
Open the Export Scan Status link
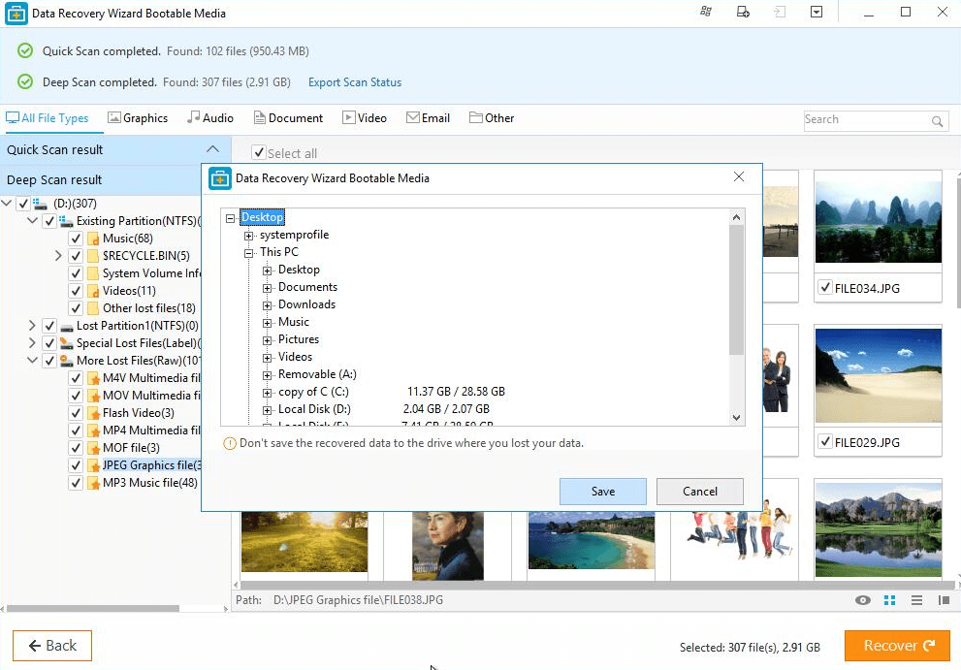(x=354, y=82)
